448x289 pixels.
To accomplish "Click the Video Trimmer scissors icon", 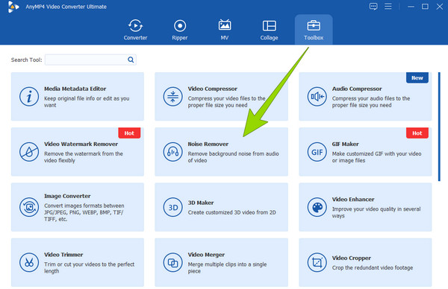I will coord(29,262).
